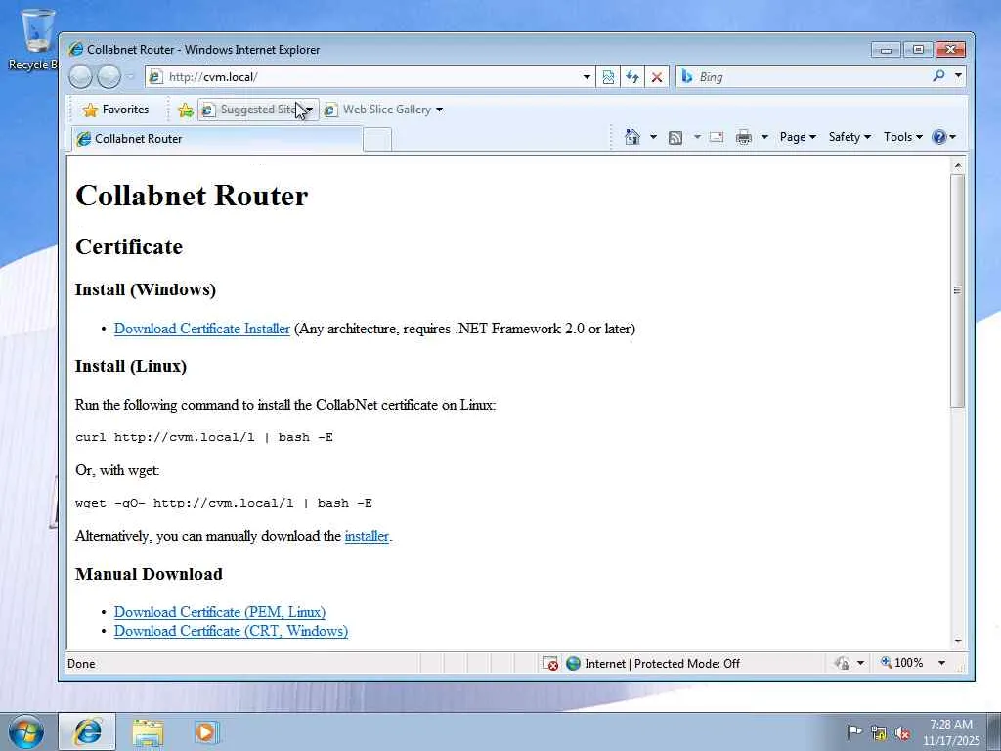
Task: Open the Safety menu
Action: pyautogui.click(x=849, y=137)
